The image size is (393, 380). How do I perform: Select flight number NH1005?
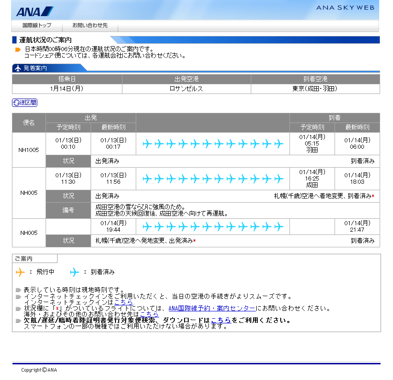coord(29,150)
